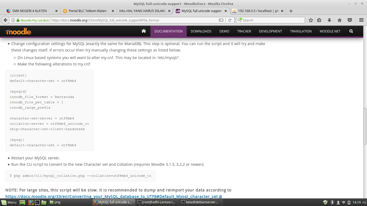Viewport: 367px width, 206px height.
Task: Close the Portal BLC Telkom Klaten tab
Action: pos(113,11)
